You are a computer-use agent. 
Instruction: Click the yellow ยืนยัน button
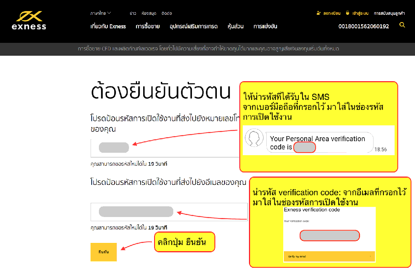pyautogui.click(x=104, y=252)
